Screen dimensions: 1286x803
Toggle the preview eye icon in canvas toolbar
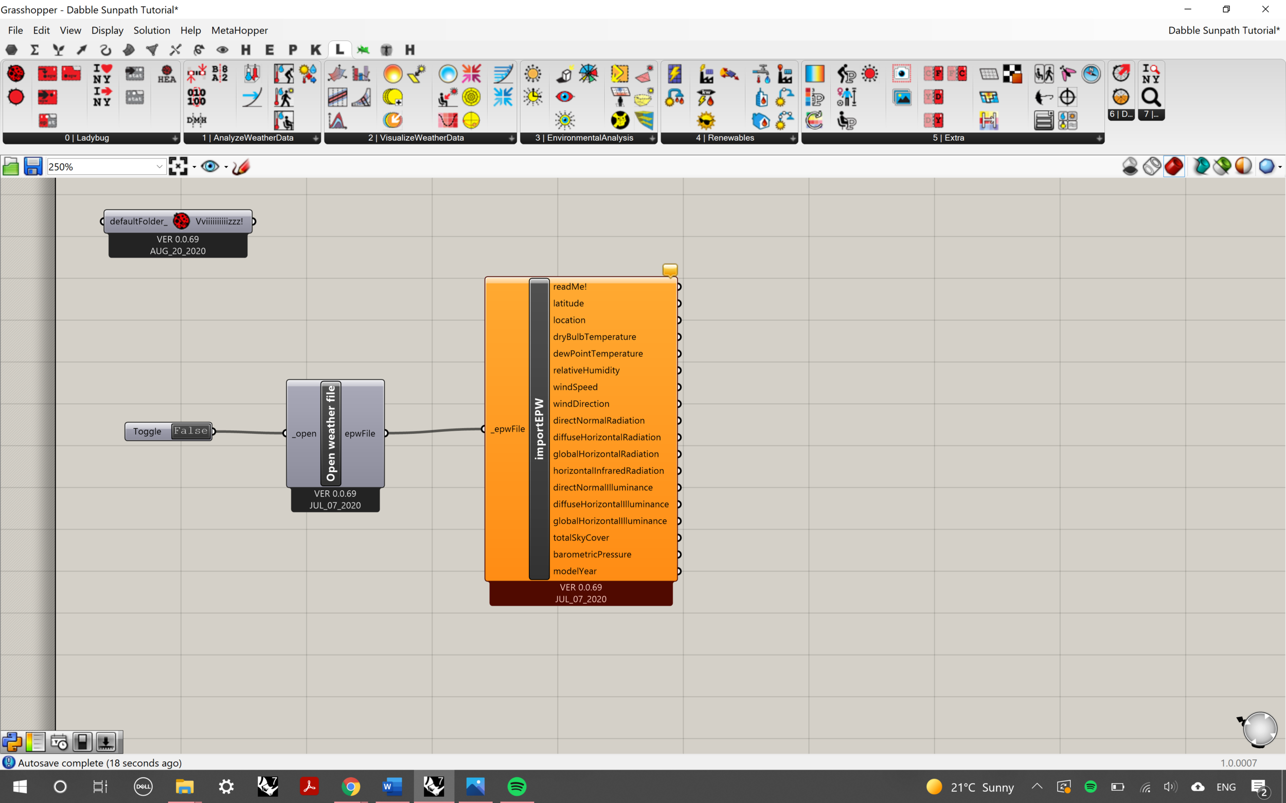[210, 167]
